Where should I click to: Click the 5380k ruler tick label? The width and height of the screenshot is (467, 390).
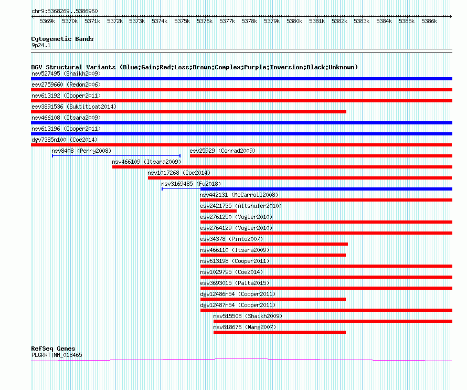click(x=294, y=21)
